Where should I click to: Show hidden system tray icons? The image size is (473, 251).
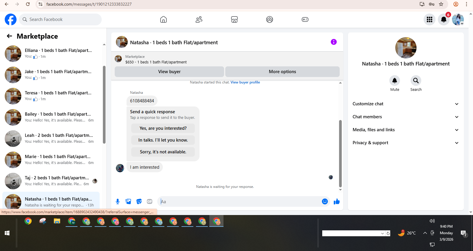point(425,233)
